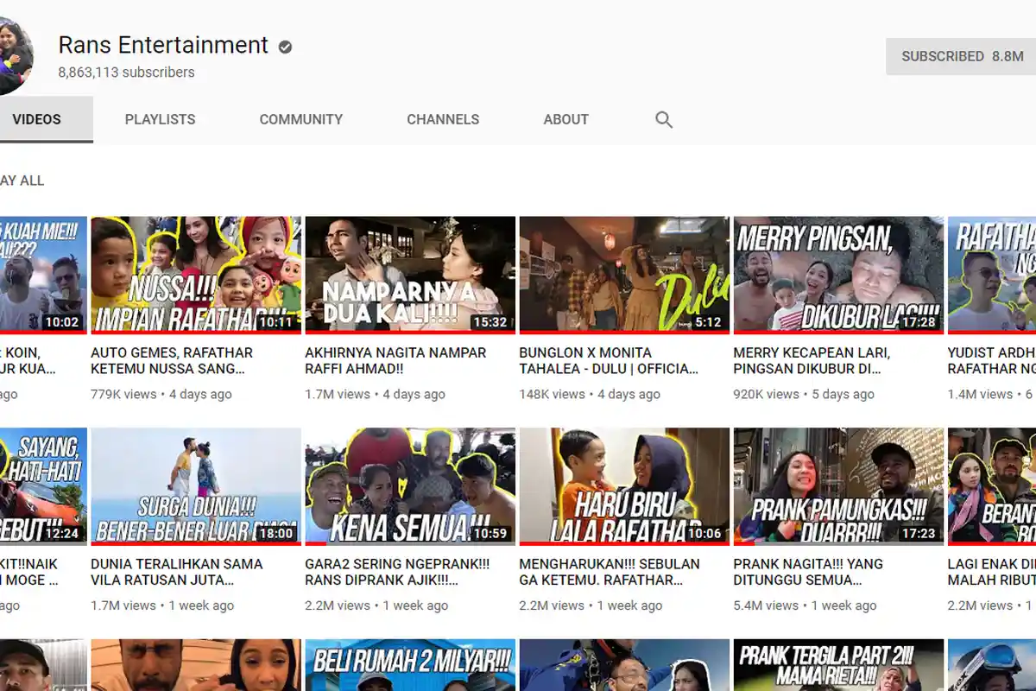The height and width of the screenshot is (691, 1036).
Task: Select the VIDEOS tab
Action: 36,119
